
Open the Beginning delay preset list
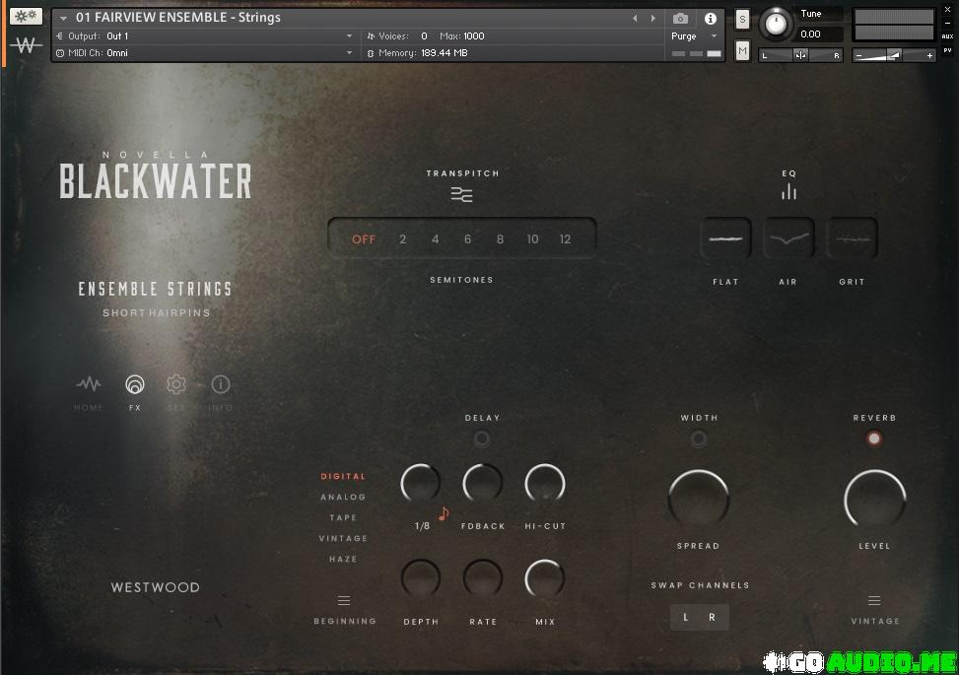(345, 621)
